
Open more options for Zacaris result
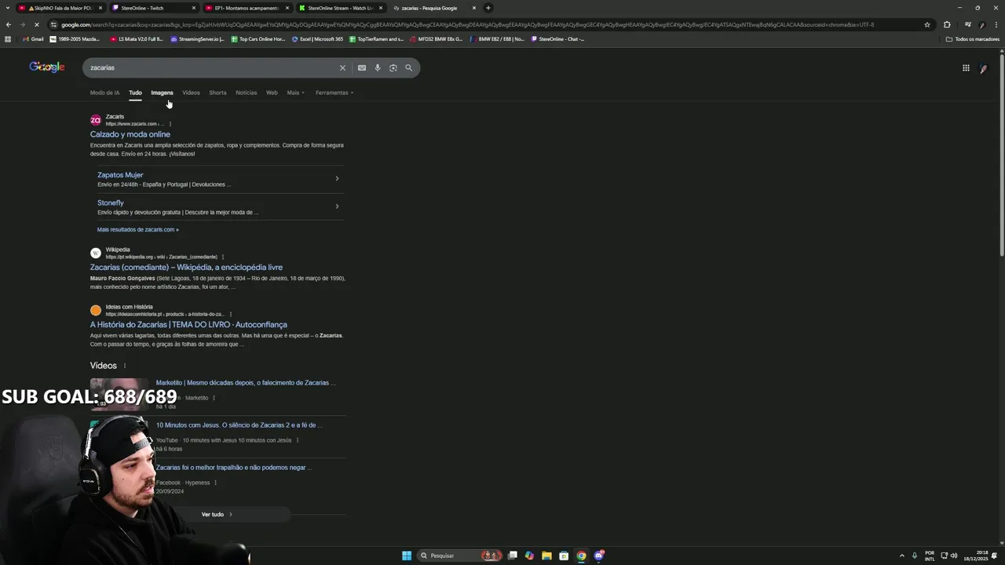pyautogui.click(x=170, y=124)
